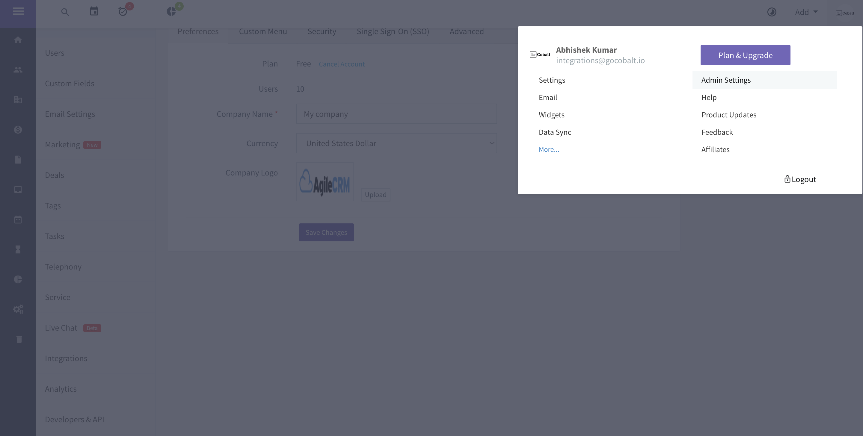Open deals via the dollar sidebar icon
This screenshot has height=436, width=863.
click(18, 129)
